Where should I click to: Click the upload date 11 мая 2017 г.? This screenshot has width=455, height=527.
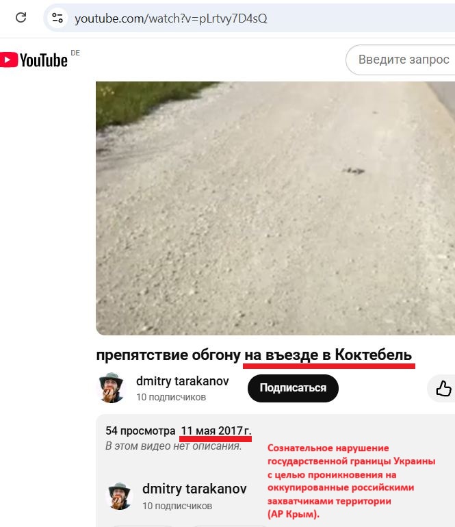(x=216, y=430)
